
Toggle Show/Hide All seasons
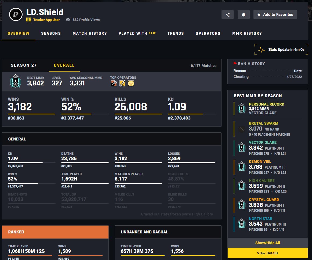268,243
